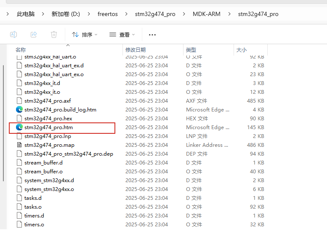Click 新加卷 (D:) breadcrumb
Viewport: 327px width, 236px height.
tap(66, 14)
